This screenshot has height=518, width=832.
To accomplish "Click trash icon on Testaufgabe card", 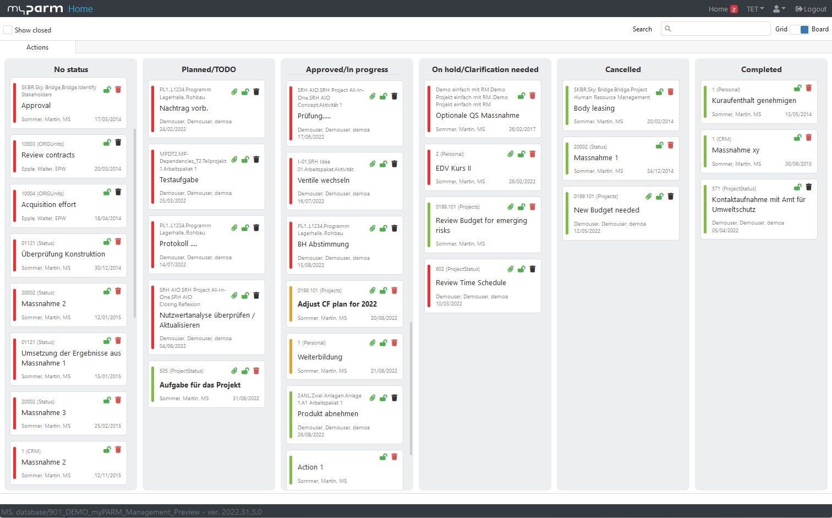I will 256,160.
